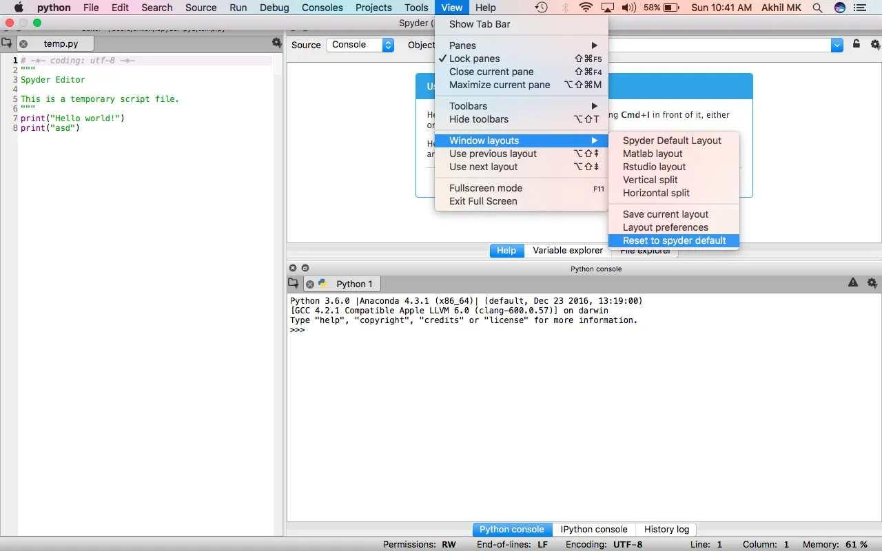Open Layout preferences
The image size is (882, 551).
click(x=674, y=227)
